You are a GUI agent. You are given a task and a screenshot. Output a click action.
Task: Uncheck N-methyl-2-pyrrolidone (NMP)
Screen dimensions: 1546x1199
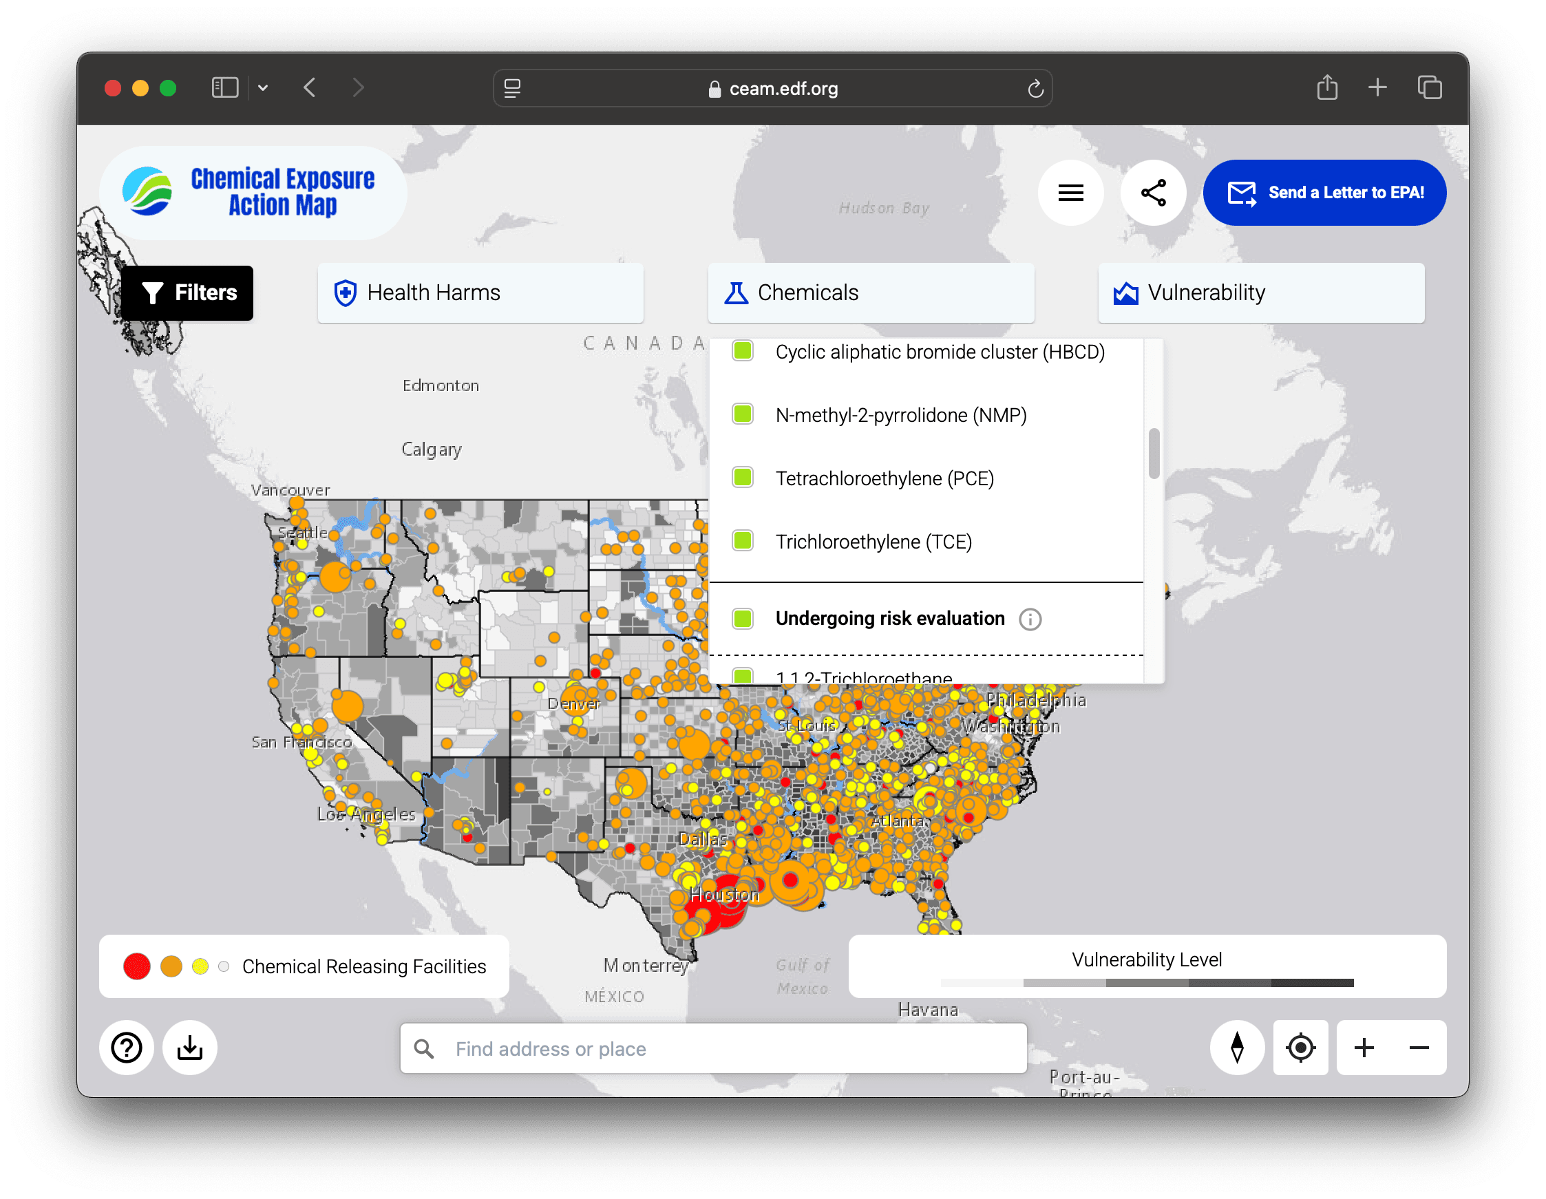pos(743,414)
